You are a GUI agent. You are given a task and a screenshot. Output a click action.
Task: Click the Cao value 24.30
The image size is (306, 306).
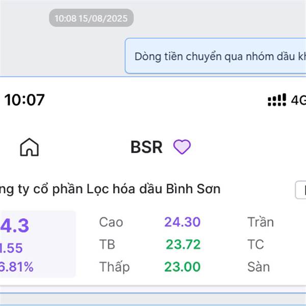tap(182, 222)
